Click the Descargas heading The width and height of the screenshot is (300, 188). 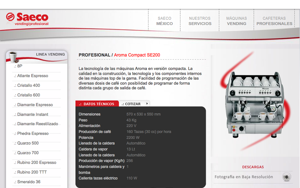253,167
